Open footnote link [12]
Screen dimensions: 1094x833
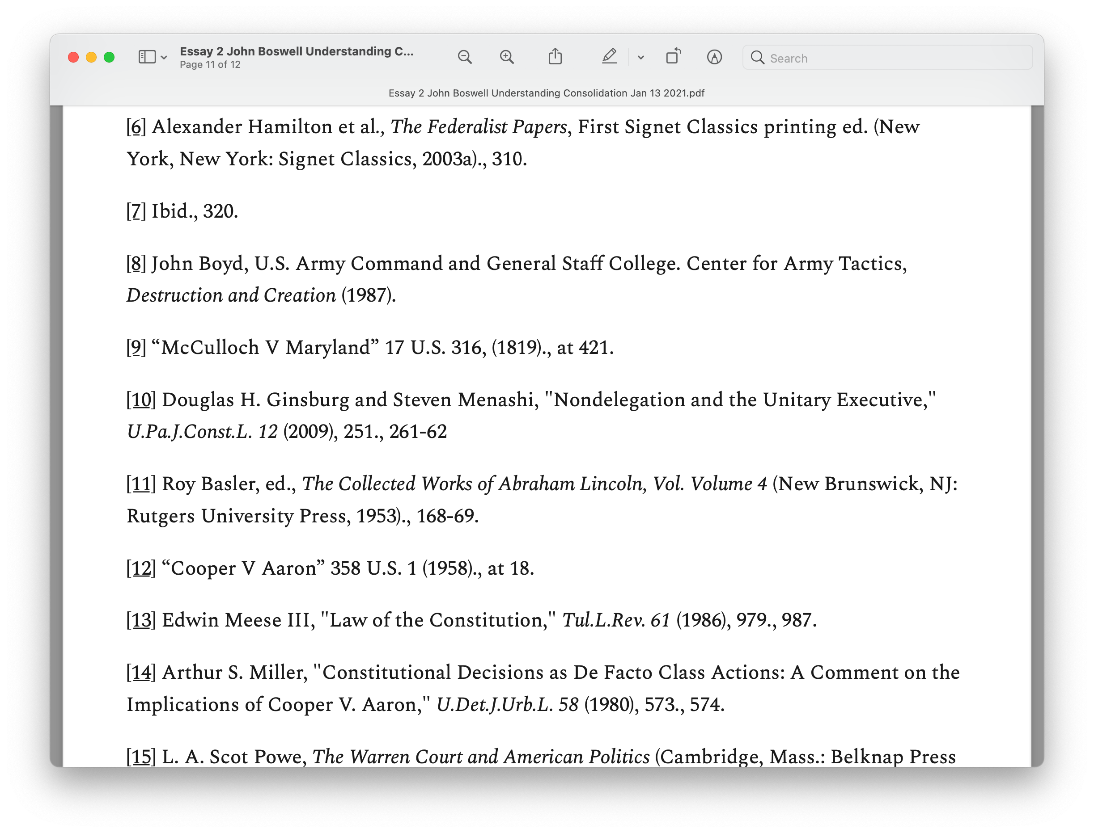tap(141, 569)
